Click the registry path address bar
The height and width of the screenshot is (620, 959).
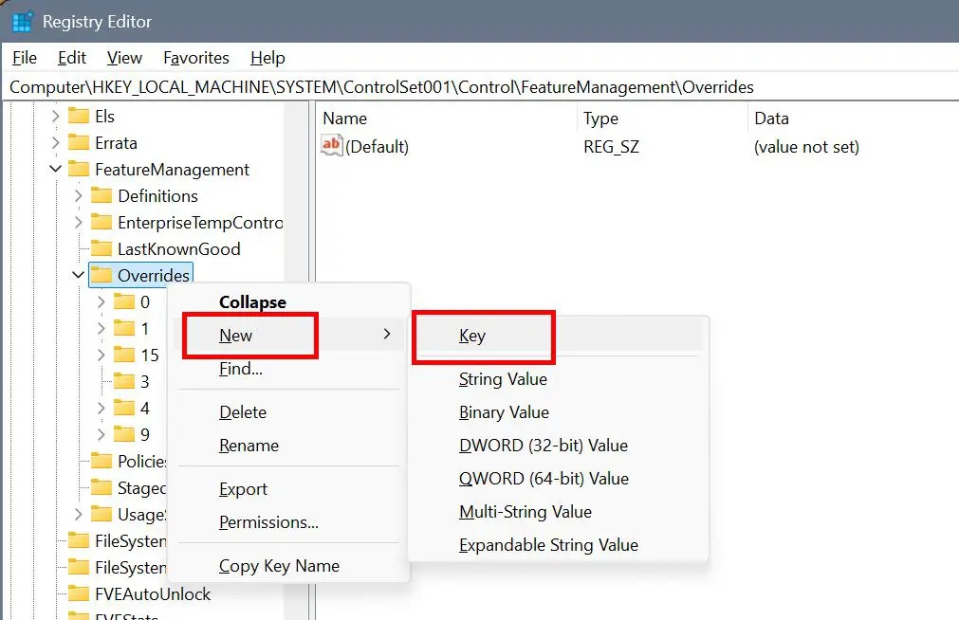tap(480, 87)
